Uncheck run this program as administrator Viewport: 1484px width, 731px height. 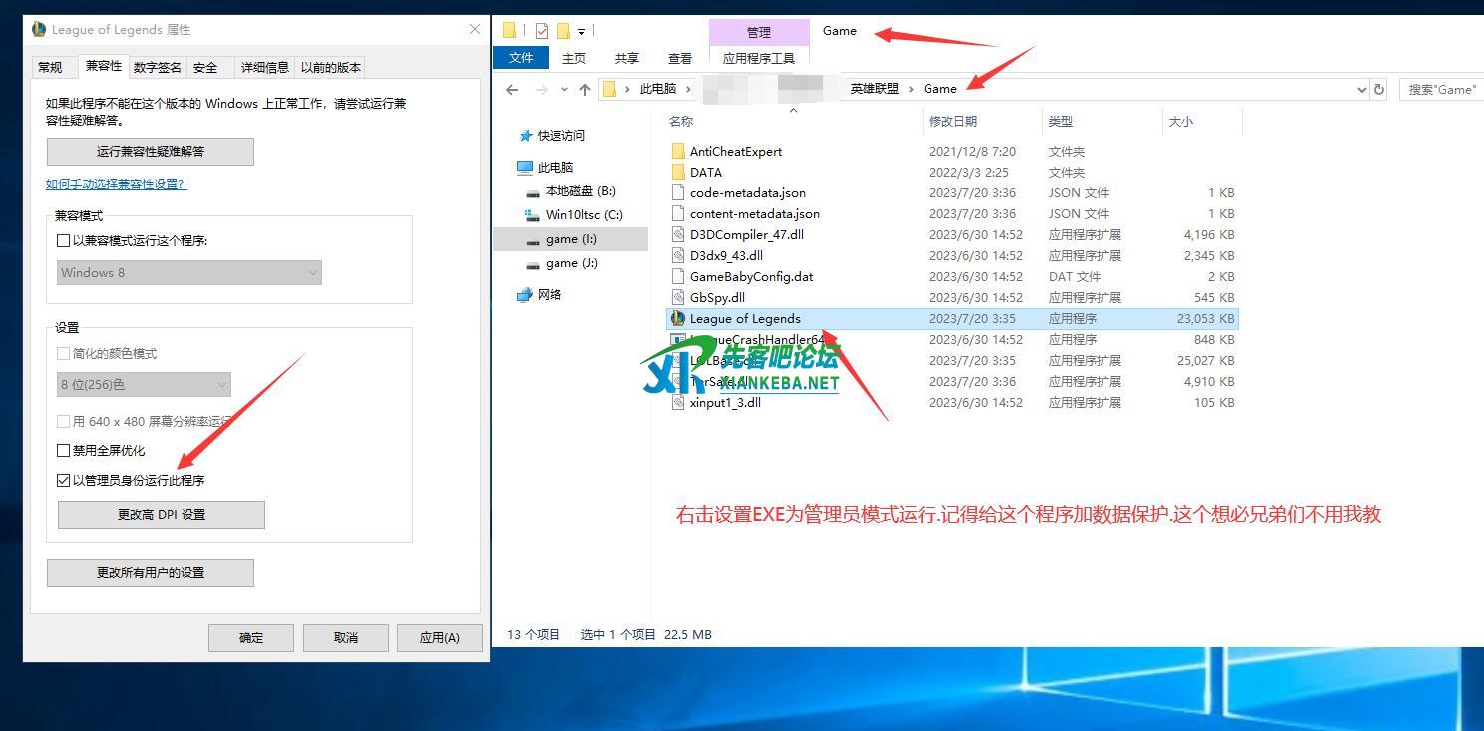[64, 481]
